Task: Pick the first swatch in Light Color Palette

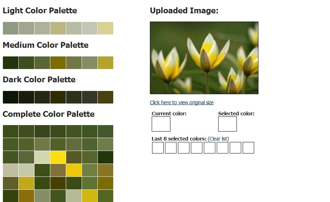Action: pyautogui.click(x=10, y=28)
